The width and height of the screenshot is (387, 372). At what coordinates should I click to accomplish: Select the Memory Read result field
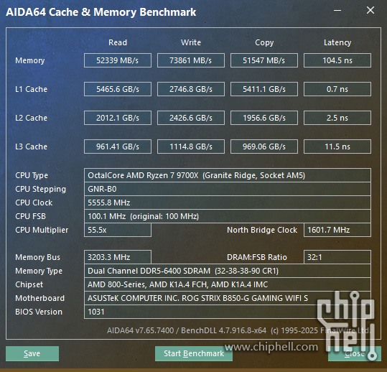pos(118,60)
